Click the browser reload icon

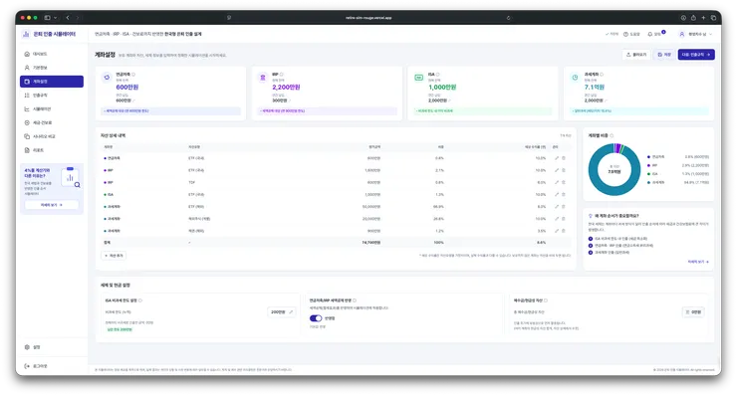508,18
